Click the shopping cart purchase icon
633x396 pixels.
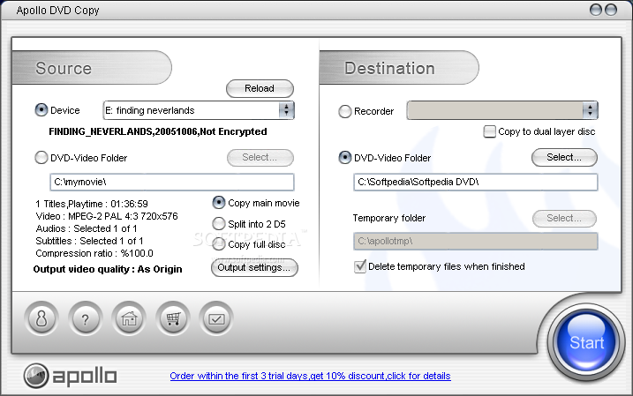173,319
